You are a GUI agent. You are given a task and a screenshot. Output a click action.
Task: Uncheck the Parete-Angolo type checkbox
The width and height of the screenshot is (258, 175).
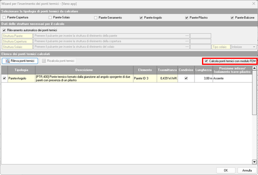[x=141, y=18]
